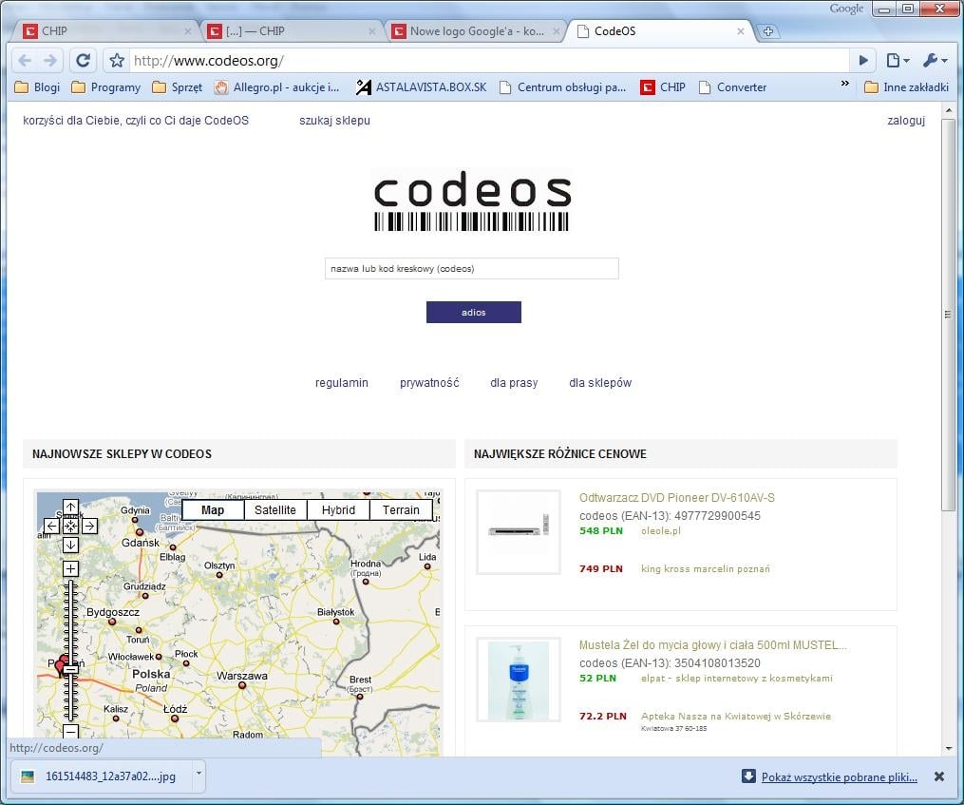The width and height of the screenshot is (964, 805).
Task: Open the wrench tools menu
Action: pos(934,60)
